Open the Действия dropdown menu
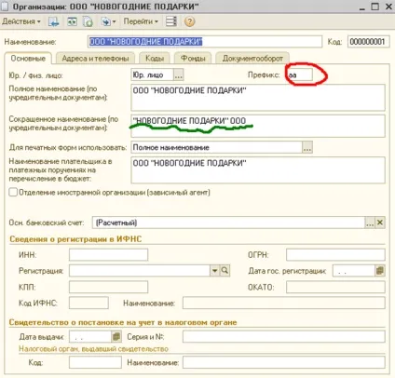 (x=21, y=21)
